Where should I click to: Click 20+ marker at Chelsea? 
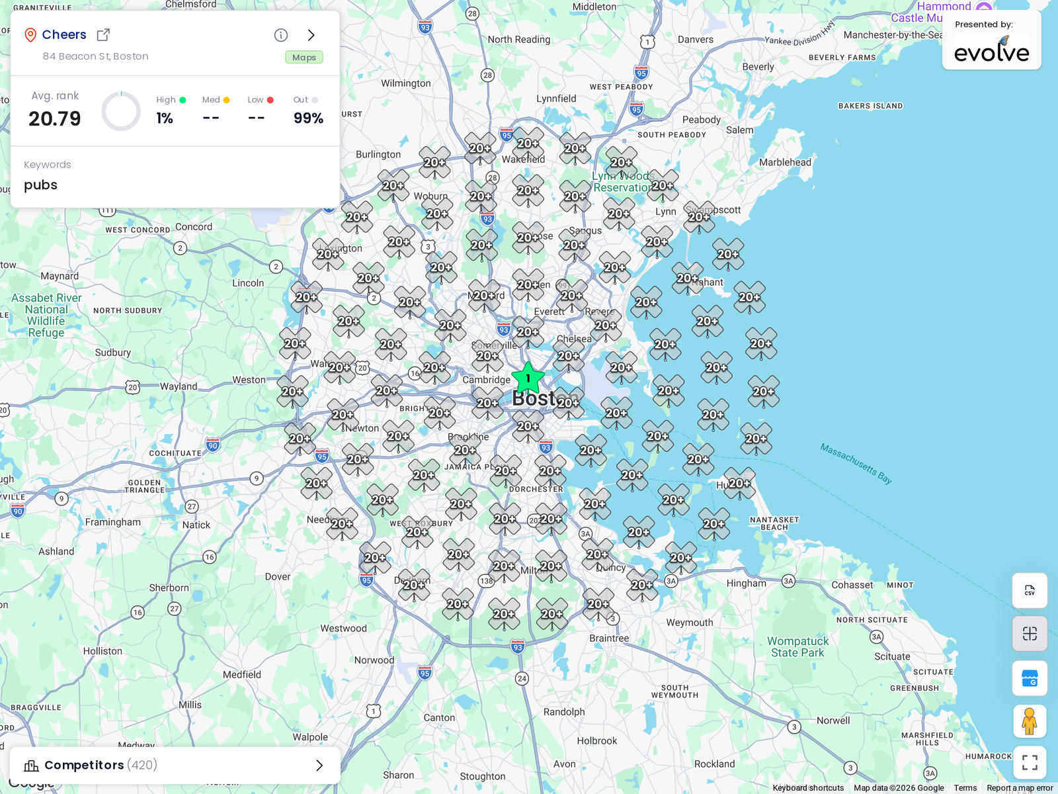569,357
